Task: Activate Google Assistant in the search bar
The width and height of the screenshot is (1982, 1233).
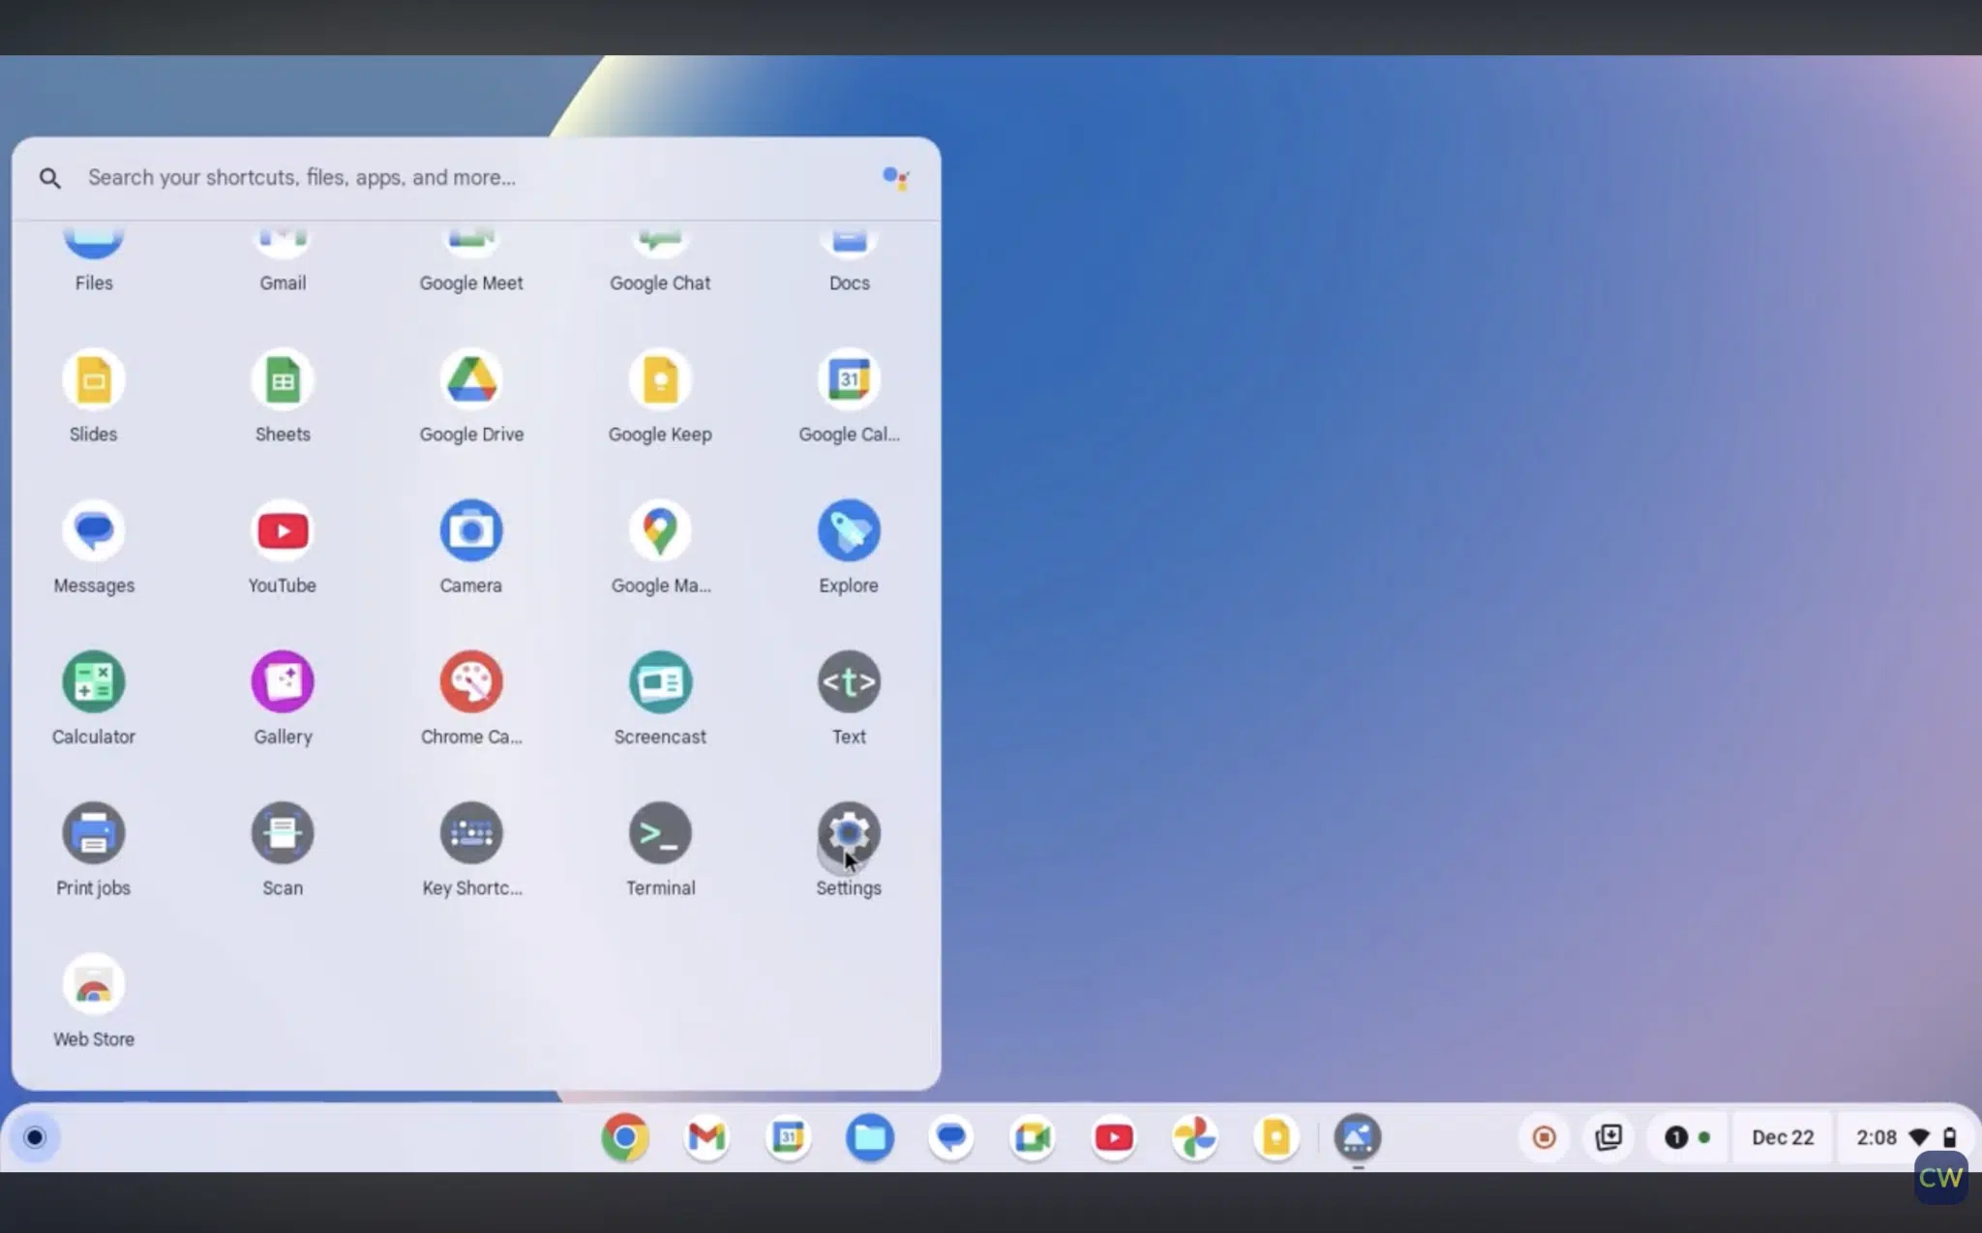Action: (895, 178)
